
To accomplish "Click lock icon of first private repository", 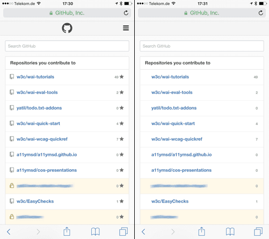I will (x=12, y=186).
